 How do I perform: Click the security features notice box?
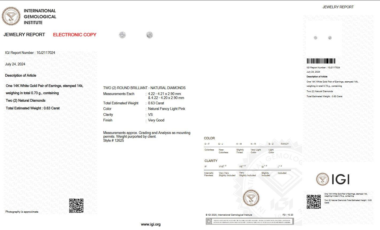coord(250,221)
